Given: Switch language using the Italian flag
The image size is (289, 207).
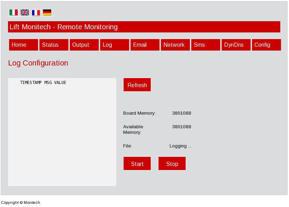Looking at the screenshot, I should pos(14,13).
